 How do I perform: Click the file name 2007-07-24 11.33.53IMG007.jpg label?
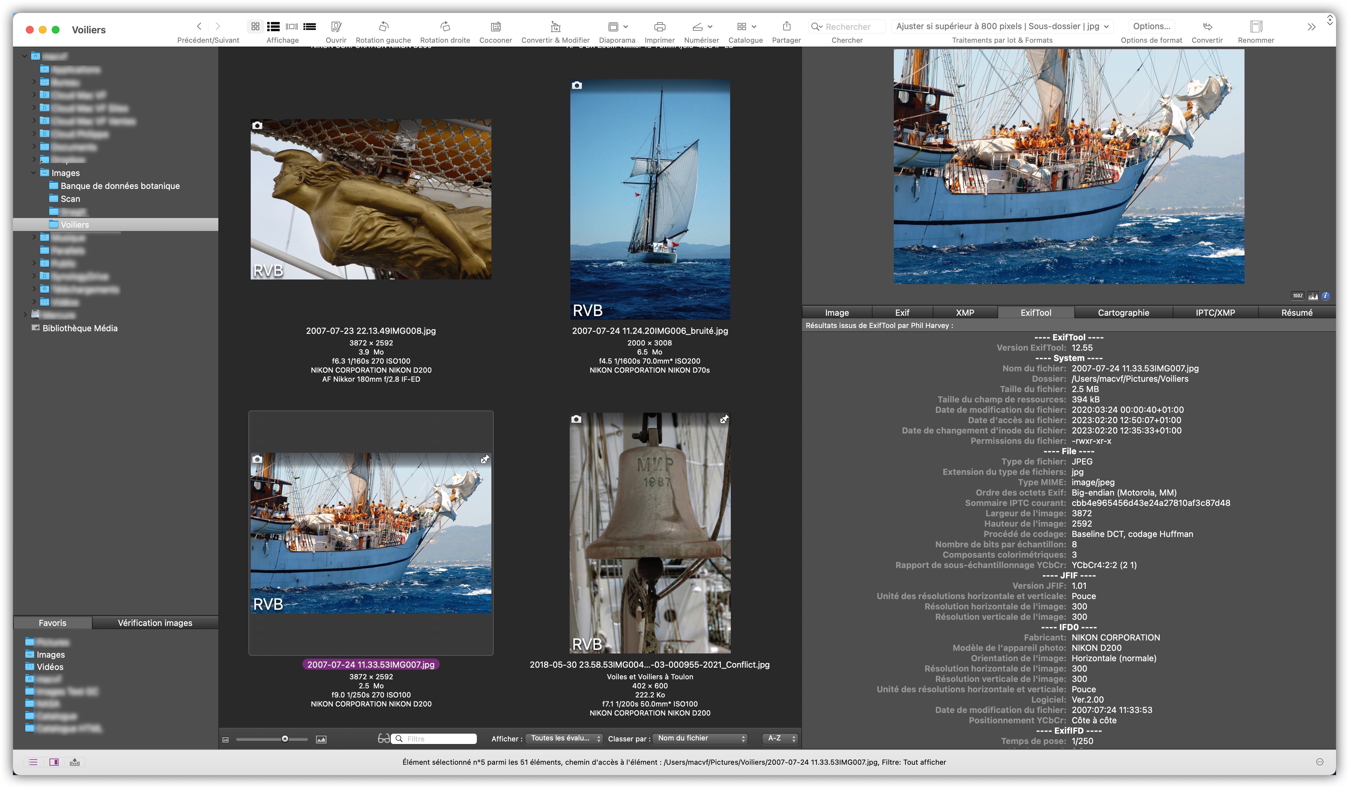point(371,664)
